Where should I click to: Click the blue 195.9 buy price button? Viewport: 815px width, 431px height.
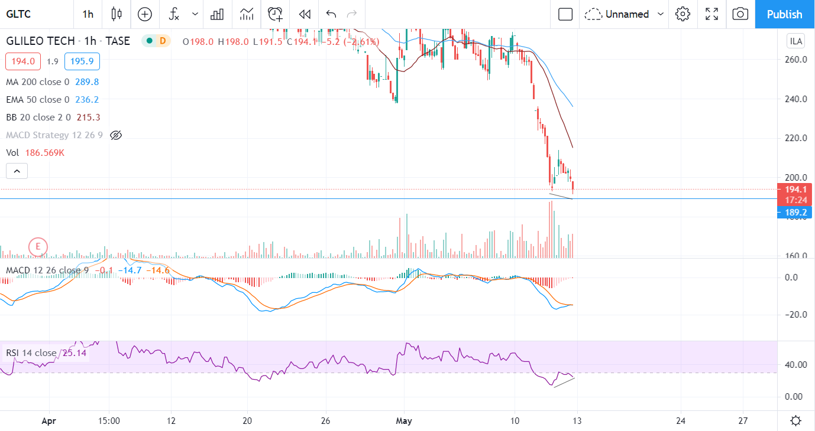click(x=82, y=61)
